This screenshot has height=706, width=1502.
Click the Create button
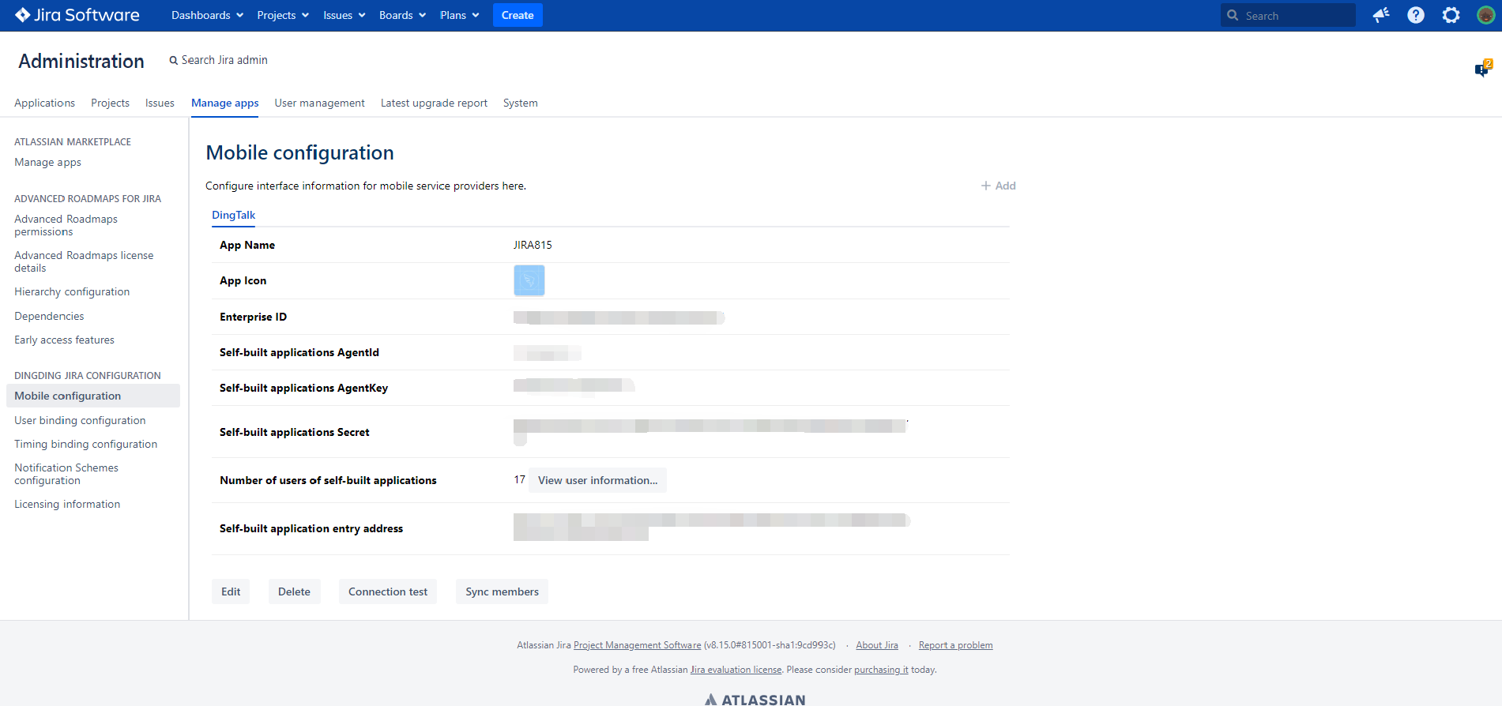(518, 15)
